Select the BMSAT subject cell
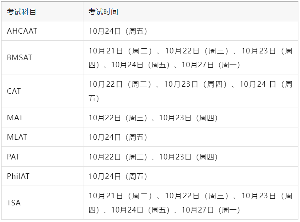This screenshot has height=222, width=300. (x=20, y=58)
